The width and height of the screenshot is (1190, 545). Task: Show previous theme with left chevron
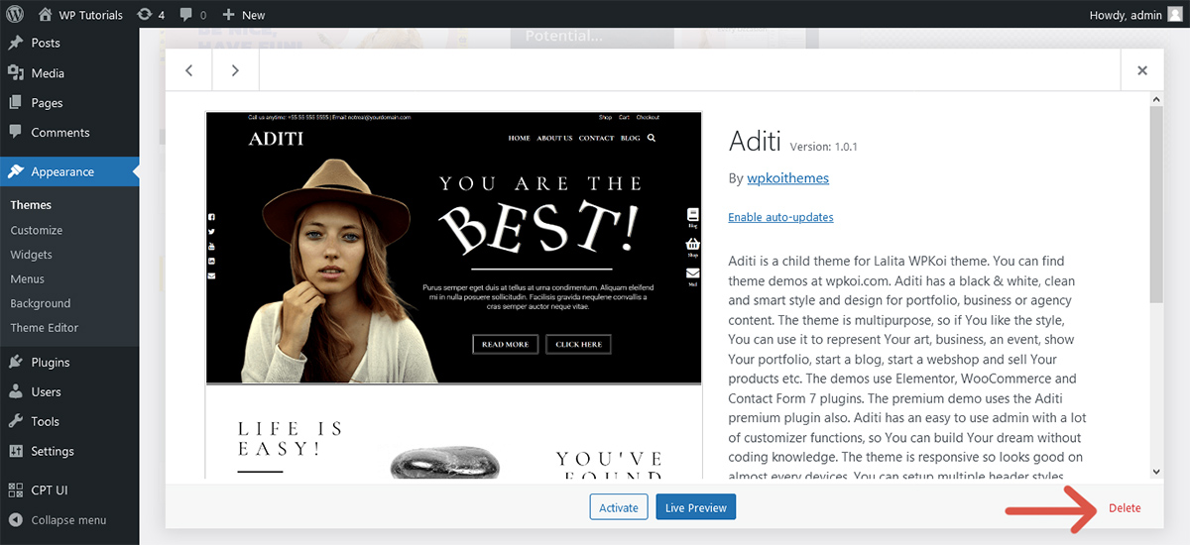pyautogui.click(x=188, y=70)
